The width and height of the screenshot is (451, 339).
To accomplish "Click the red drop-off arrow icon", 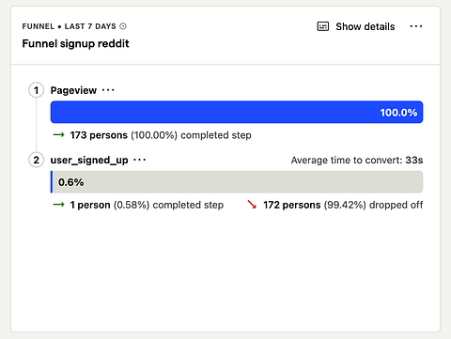I will pyautogui.click(x=252, y=205).
